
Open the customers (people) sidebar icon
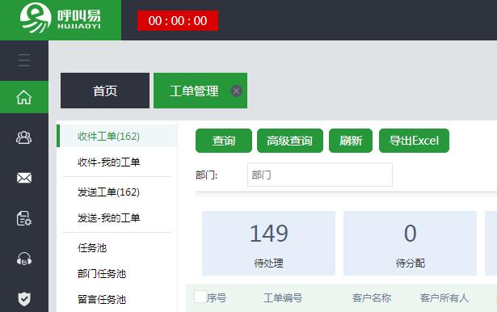[x=24, y=137]
